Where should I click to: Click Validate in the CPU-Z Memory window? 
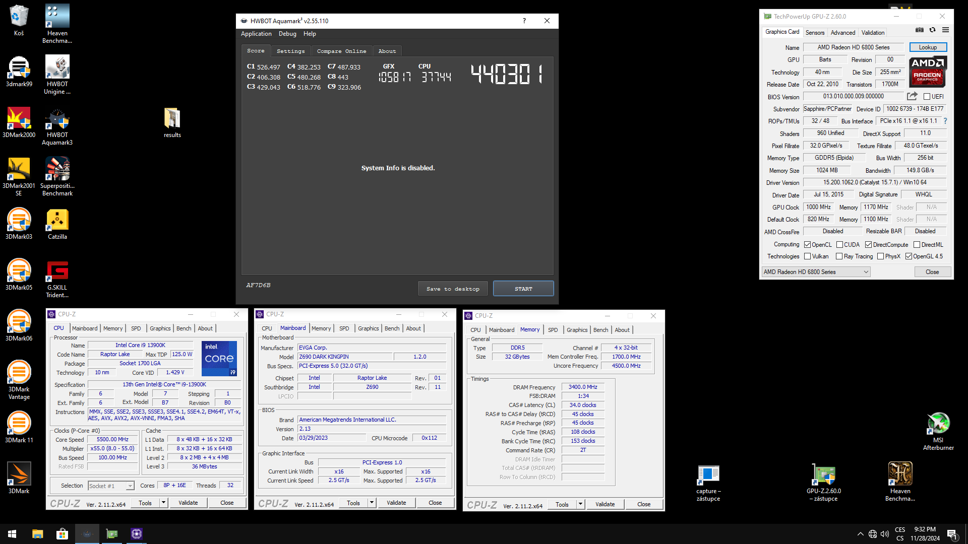click(x=605, y=504)
